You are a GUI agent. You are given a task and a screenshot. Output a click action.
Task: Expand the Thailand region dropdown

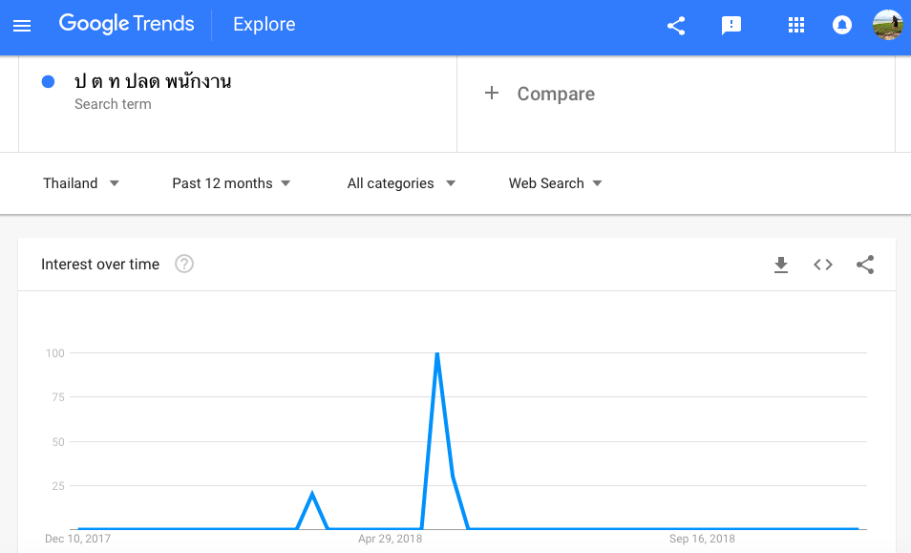[81, 183]
